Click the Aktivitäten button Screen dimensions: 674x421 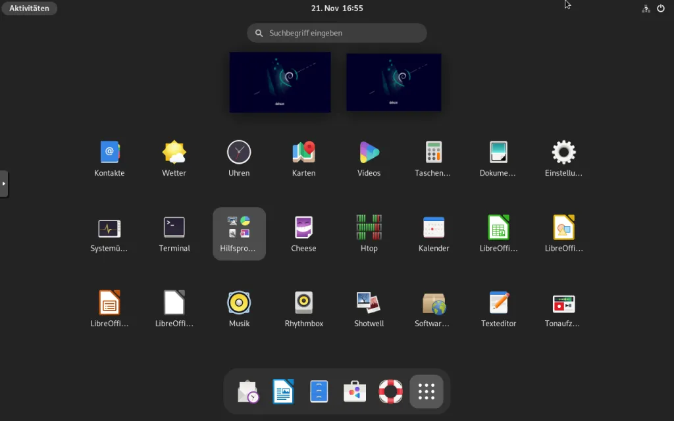[29, 9]
